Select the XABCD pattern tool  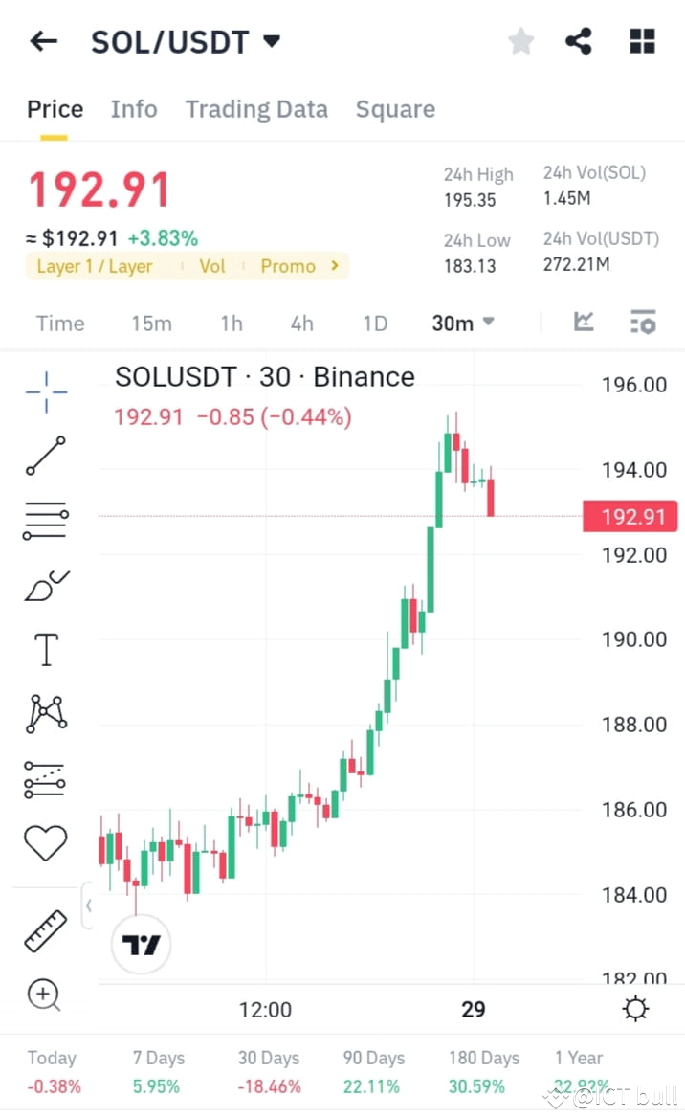[45, 713]
